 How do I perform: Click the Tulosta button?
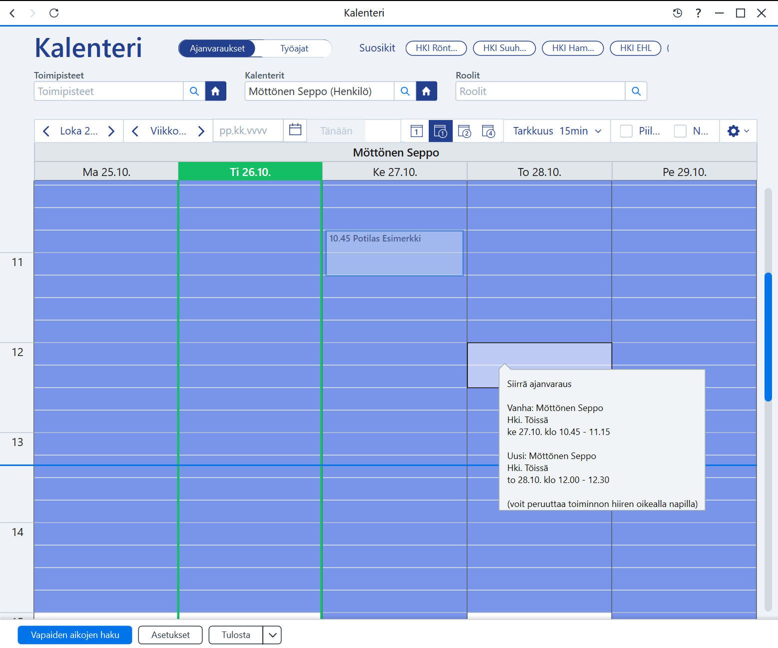click(x=236, y=635)
